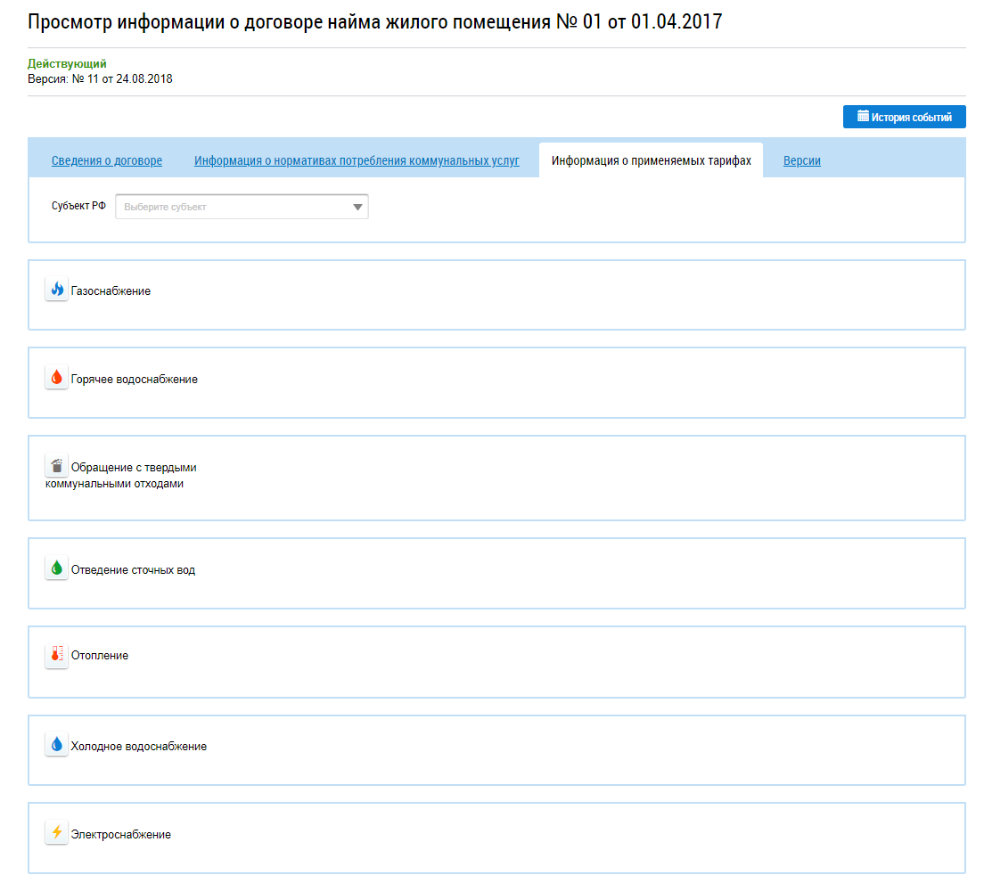
Task: Click the green drop icon for Отведение сточных вод
Action: click(x=57, y=568)
